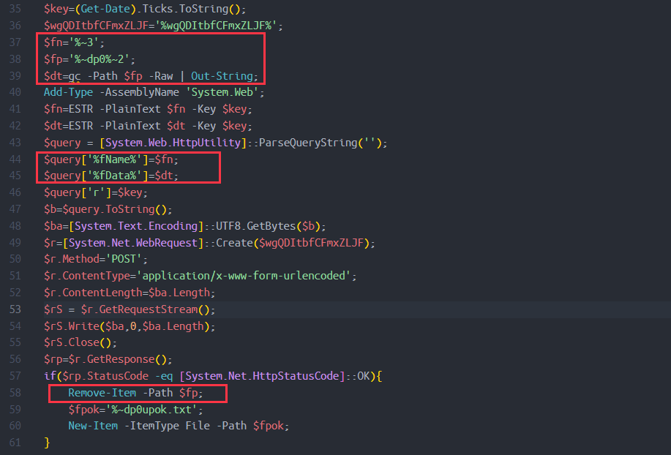The width and height of the screenshot is (671, 455).
Task: Click the Add-Type cmdlet
Action: (x=69, y=92)
